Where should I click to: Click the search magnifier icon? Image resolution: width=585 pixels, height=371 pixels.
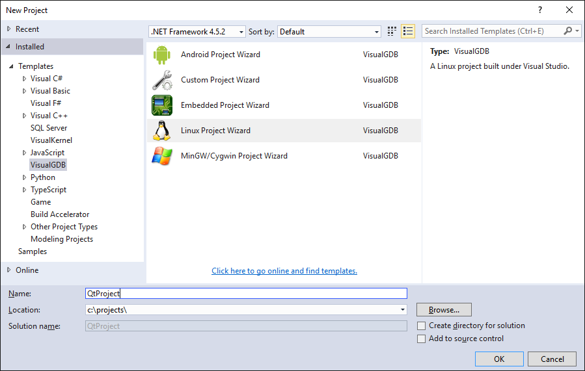click(568, 31)
